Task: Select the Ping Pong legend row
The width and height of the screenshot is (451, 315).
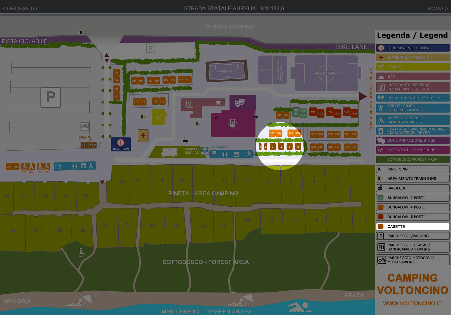Action: 413,169
